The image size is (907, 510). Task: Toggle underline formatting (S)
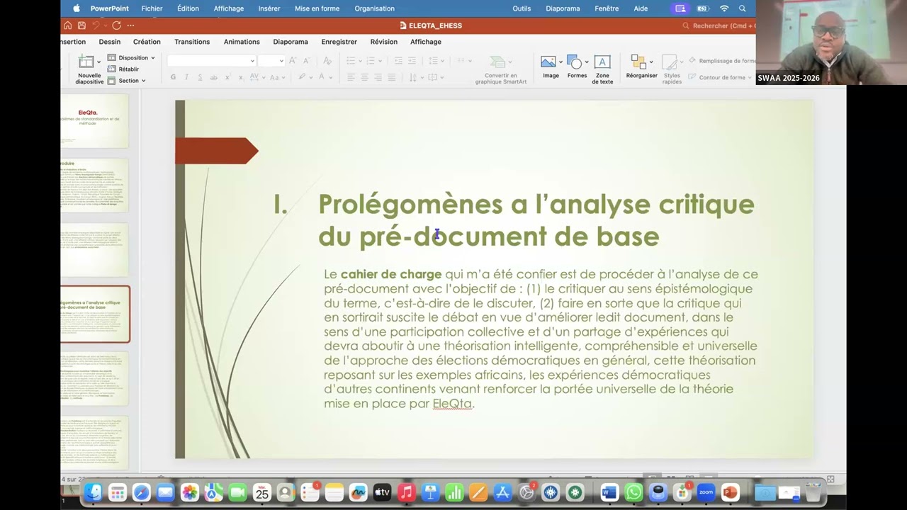(x=201, y=77)
